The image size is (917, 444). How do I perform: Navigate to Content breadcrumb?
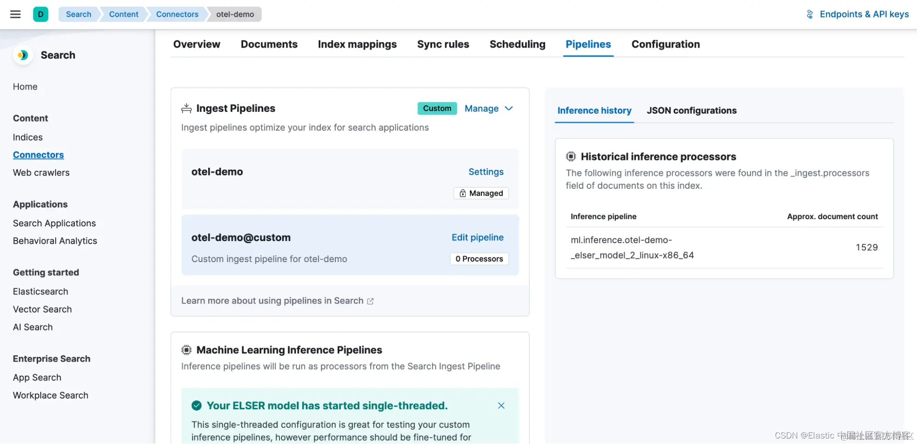123,14
